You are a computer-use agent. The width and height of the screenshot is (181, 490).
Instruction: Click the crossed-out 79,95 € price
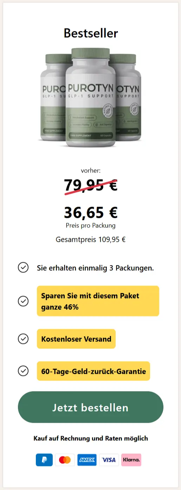click(91, 186)
